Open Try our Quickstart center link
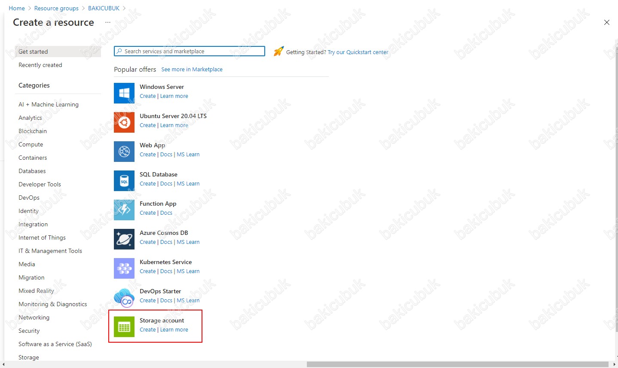This screenshot has width=618, height=368. (358, 52)
